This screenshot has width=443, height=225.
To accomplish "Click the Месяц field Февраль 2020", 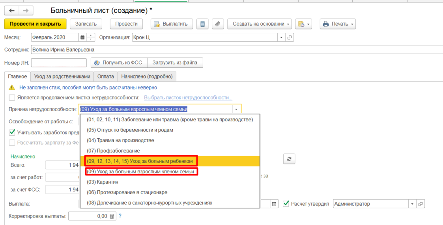I will [x=55, y=37].
